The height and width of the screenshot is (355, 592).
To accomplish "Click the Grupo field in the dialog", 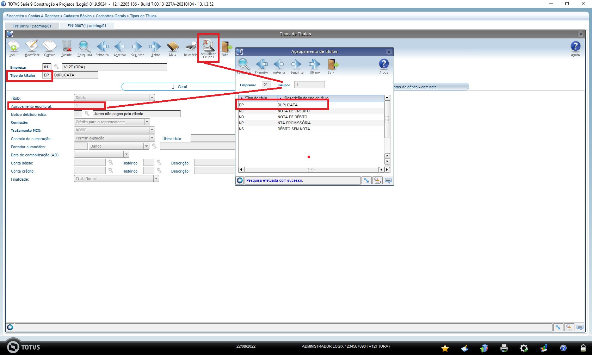I will pyautogui.click(x=309, y=85).
